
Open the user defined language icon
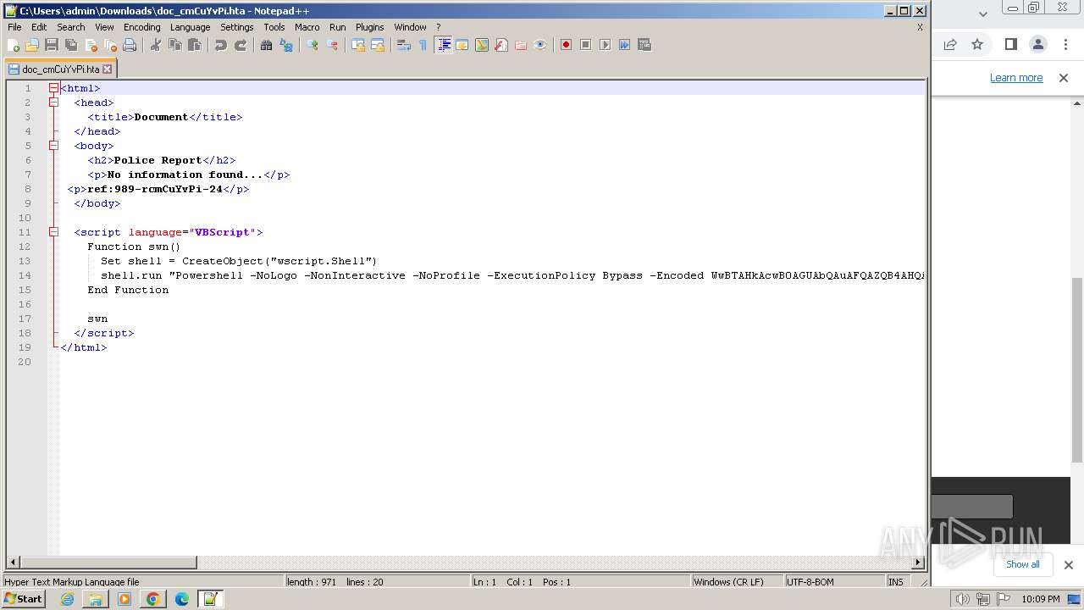[462, 45]
